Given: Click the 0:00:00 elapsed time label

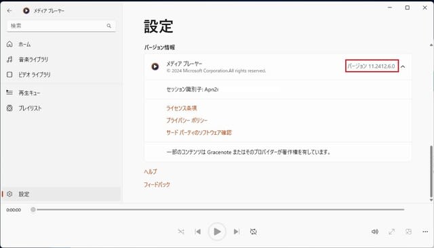Looking at the screenshot, I should 14,210.
